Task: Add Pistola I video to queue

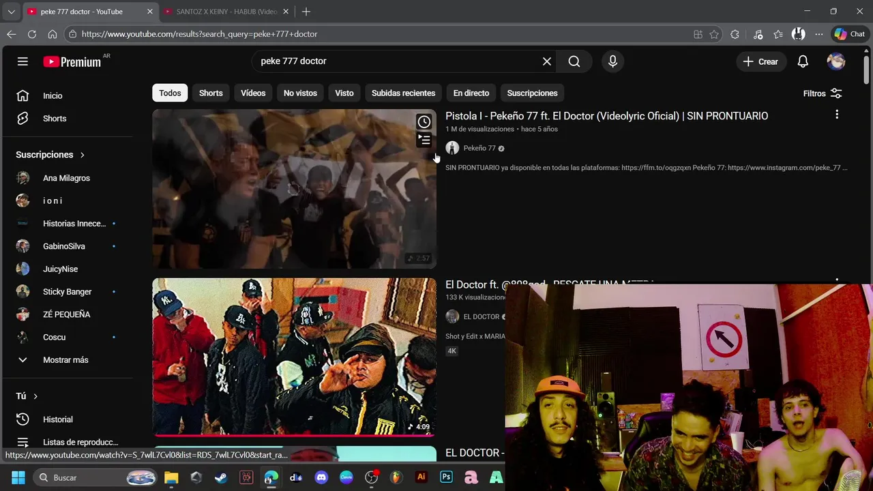Action: [x=424, y=140]
